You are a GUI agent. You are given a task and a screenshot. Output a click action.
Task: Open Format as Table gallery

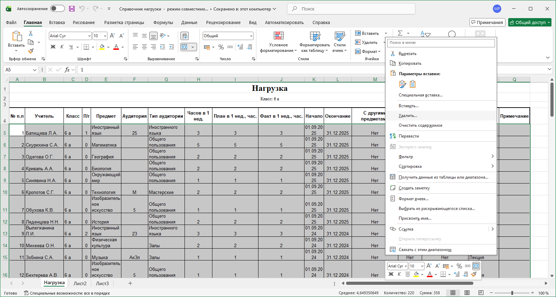pos(315,42)
